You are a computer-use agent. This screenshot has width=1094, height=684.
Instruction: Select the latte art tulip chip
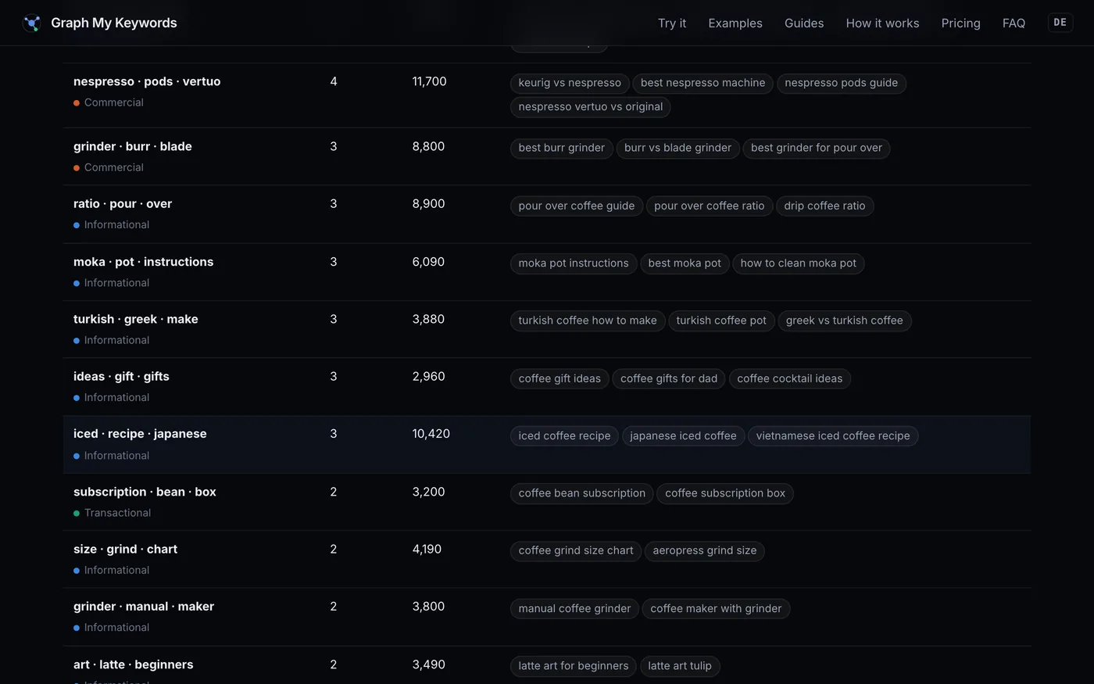pos(679,666)
